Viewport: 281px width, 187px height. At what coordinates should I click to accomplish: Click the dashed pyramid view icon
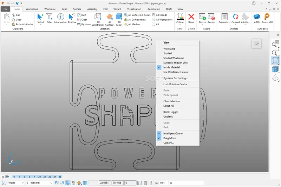click(275, 78)
